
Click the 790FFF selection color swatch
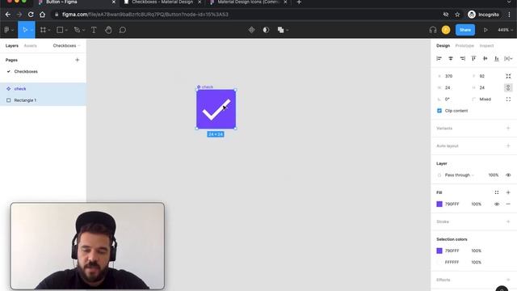pos(439,251)
